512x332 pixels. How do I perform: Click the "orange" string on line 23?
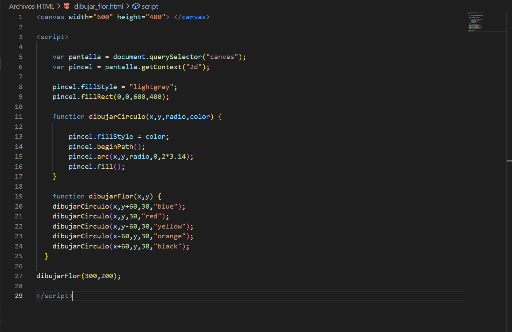(170, 236)
